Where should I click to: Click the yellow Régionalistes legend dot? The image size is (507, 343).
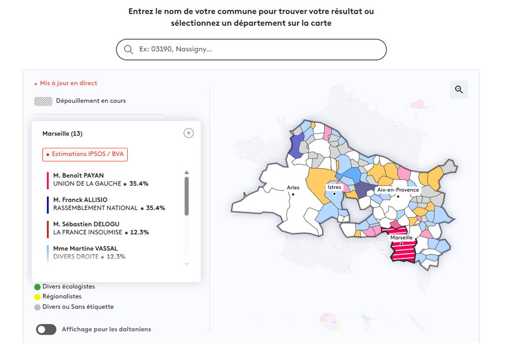pyautogui.click(x=37, y=297)
